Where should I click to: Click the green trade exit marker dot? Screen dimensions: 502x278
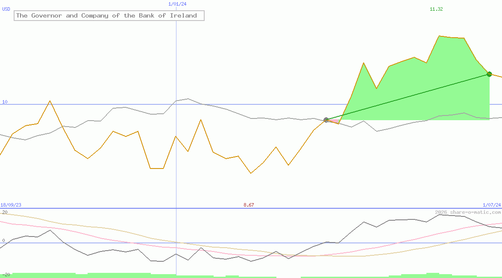(x=489, y=74)
